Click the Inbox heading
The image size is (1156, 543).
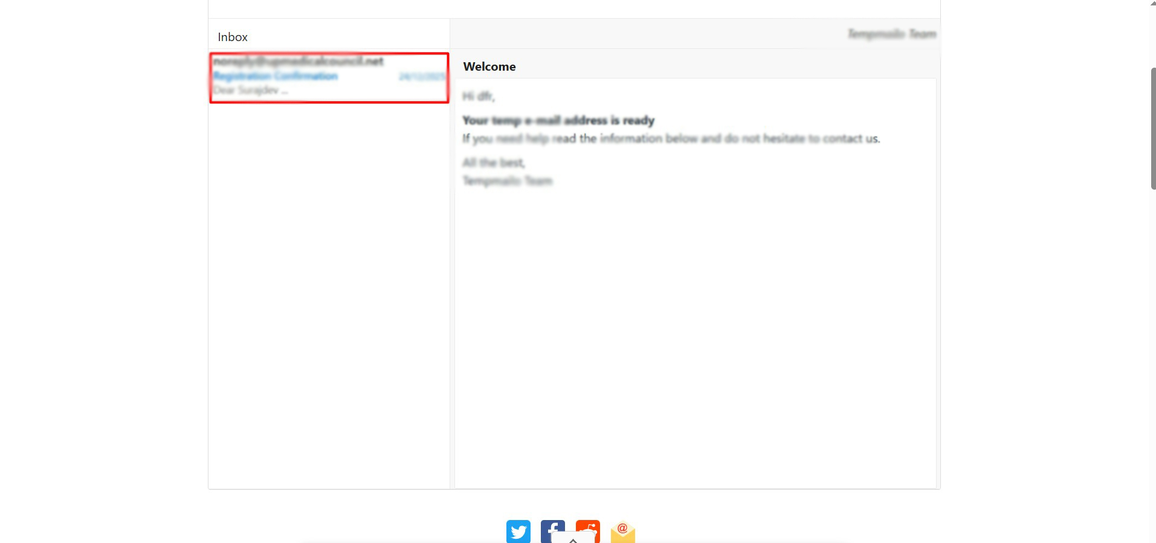[233, 37]
